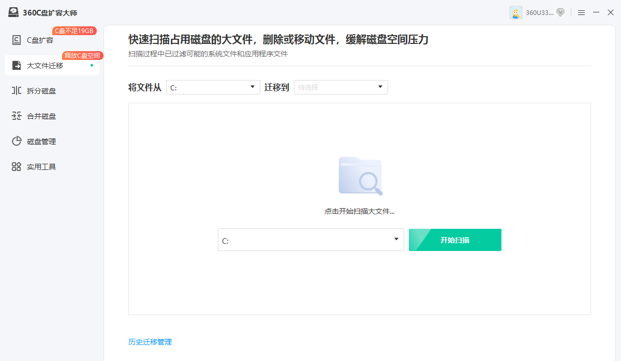
Task: Close the 360C盘扩容大师 window
Action: click(610, 13)
